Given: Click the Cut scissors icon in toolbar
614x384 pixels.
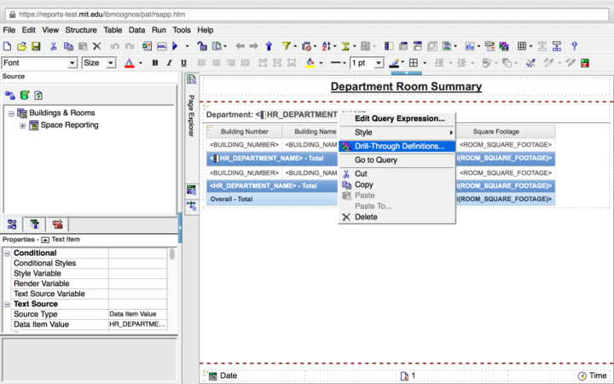Looking at the screenshot, I should [x=54, y=46].
